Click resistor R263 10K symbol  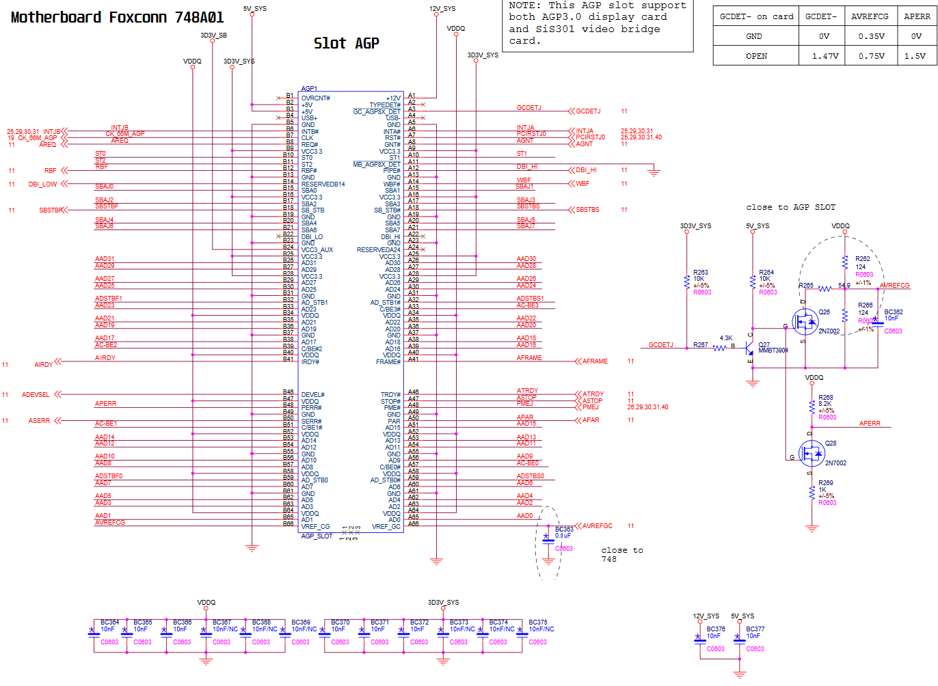(687, 282)
